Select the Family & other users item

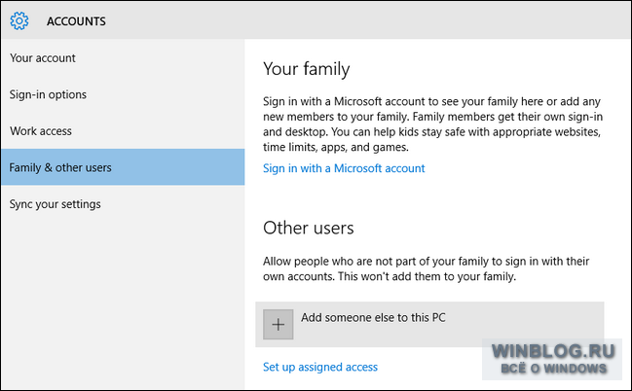point(123,167)
